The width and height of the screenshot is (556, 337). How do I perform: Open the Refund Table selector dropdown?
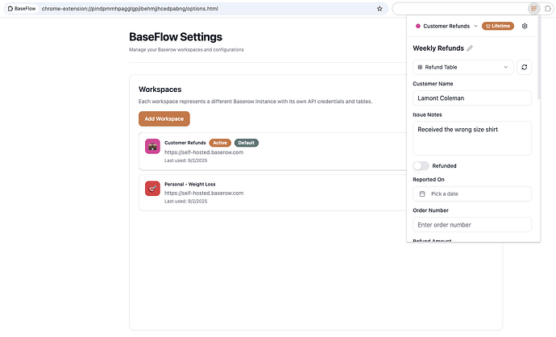[x=463, y=68]
